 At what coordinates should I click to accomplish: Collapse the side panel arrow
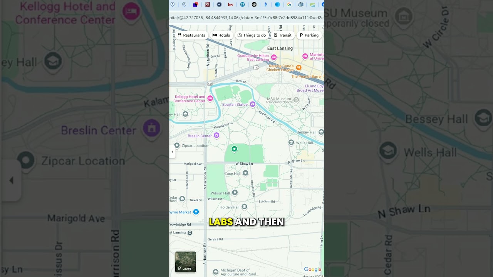click(x=172, y=152)
